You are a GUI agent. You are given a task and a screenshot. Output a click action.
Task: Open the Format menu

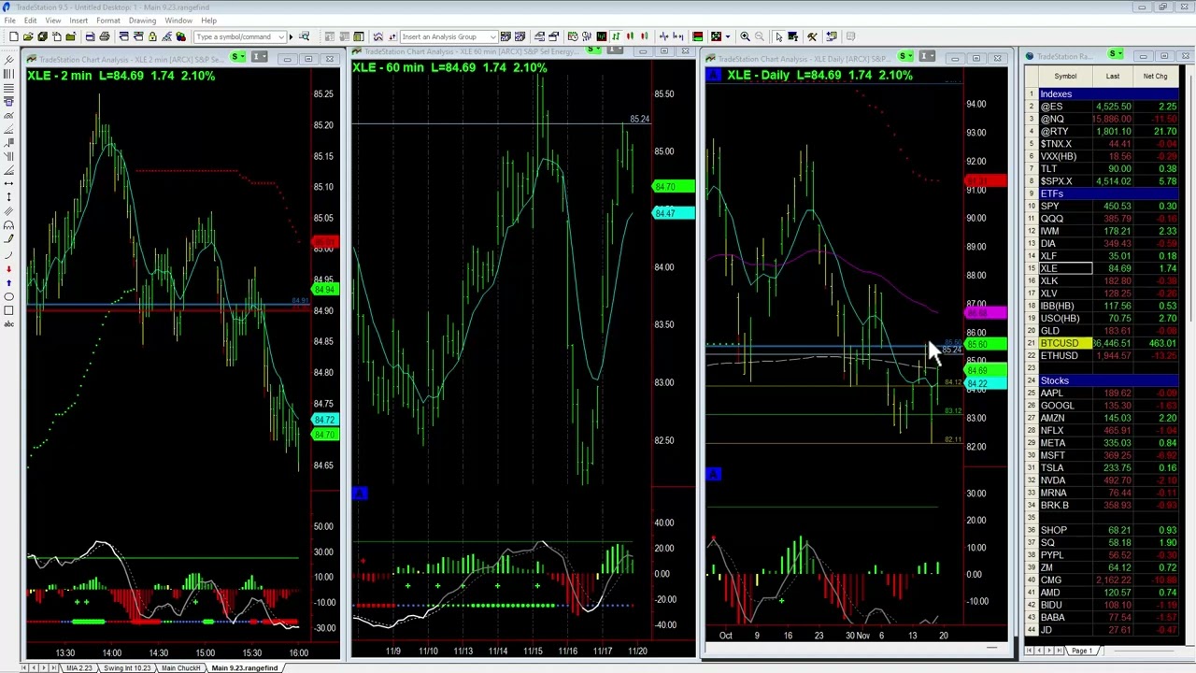(107, 21)
